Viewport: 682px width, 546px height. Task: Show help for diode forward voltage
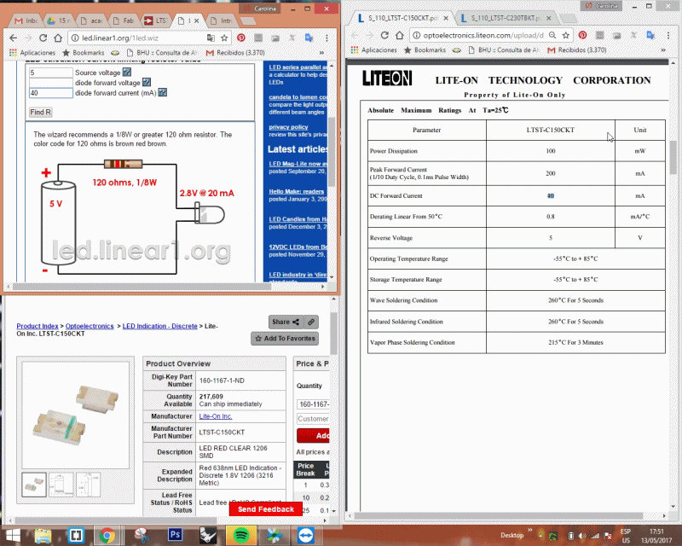click(147, 82)
